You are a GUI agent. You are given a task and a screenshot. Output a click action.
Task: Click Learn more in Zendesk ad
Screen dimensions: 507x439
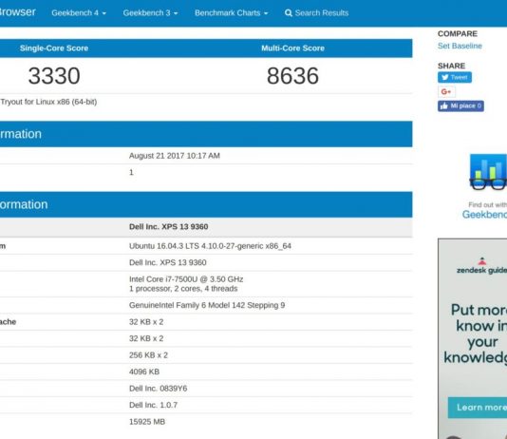point(478,408)
